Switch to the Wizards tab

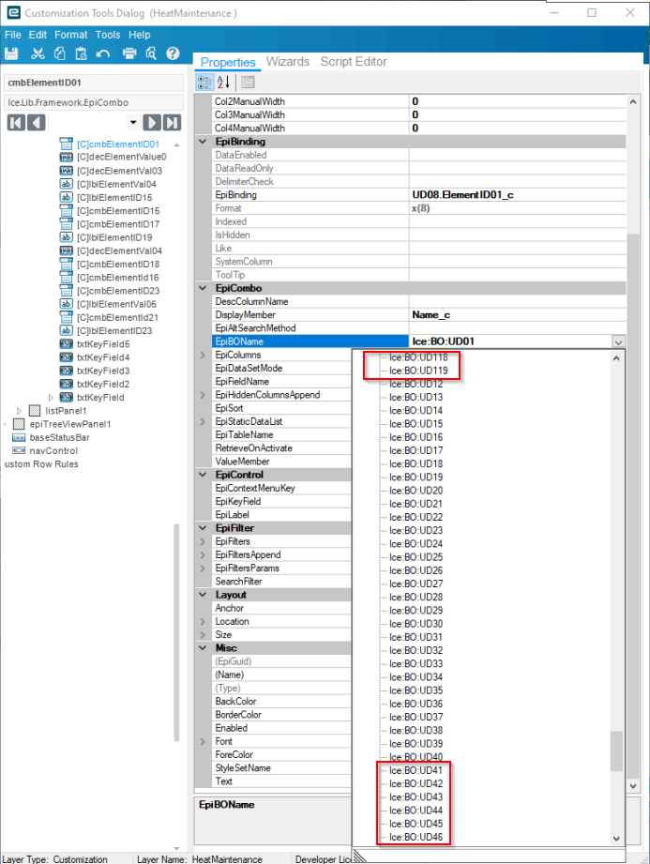tap(288, 62)
